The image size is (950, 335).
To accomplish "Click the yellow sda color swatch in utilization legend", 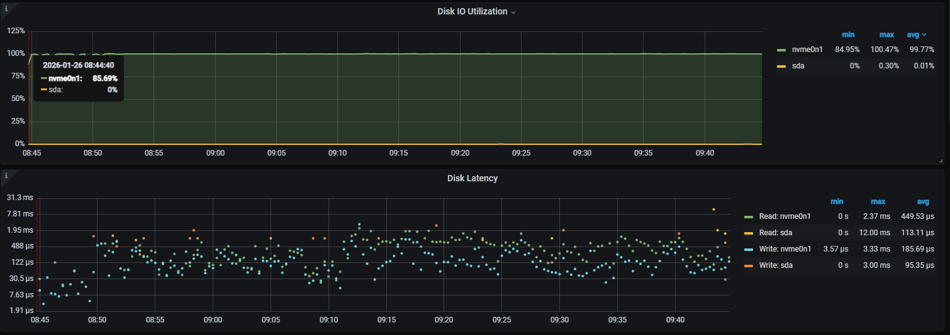I will coord(781,66).
